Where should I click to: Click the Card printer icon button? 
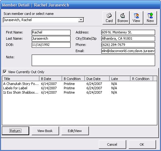click(109, 18)
